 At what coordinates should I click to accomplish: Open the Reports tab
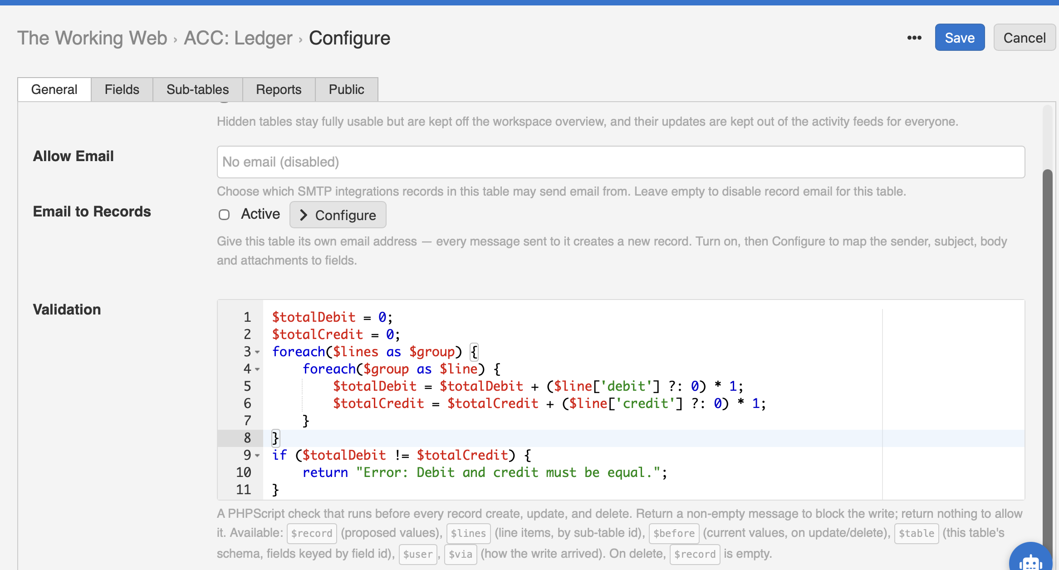coord(279,89)
